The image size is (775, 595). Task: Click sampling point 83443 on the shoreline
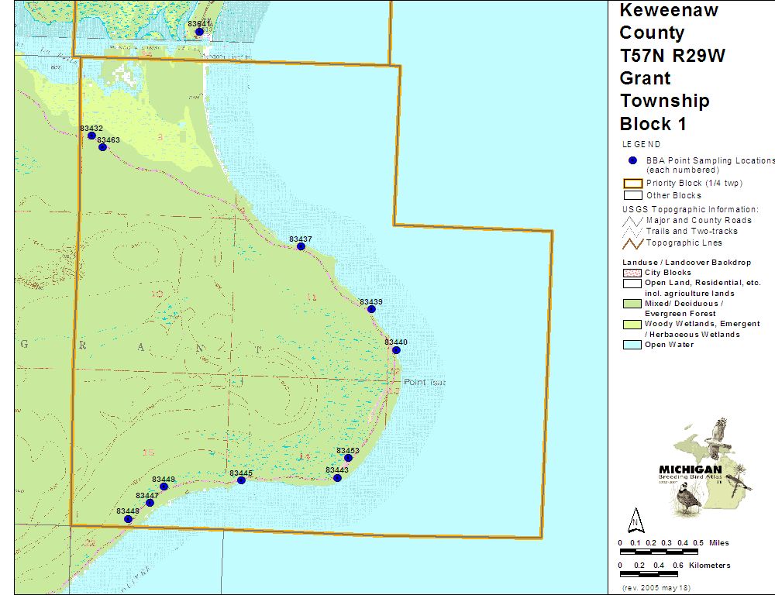[x=337, y=478]
